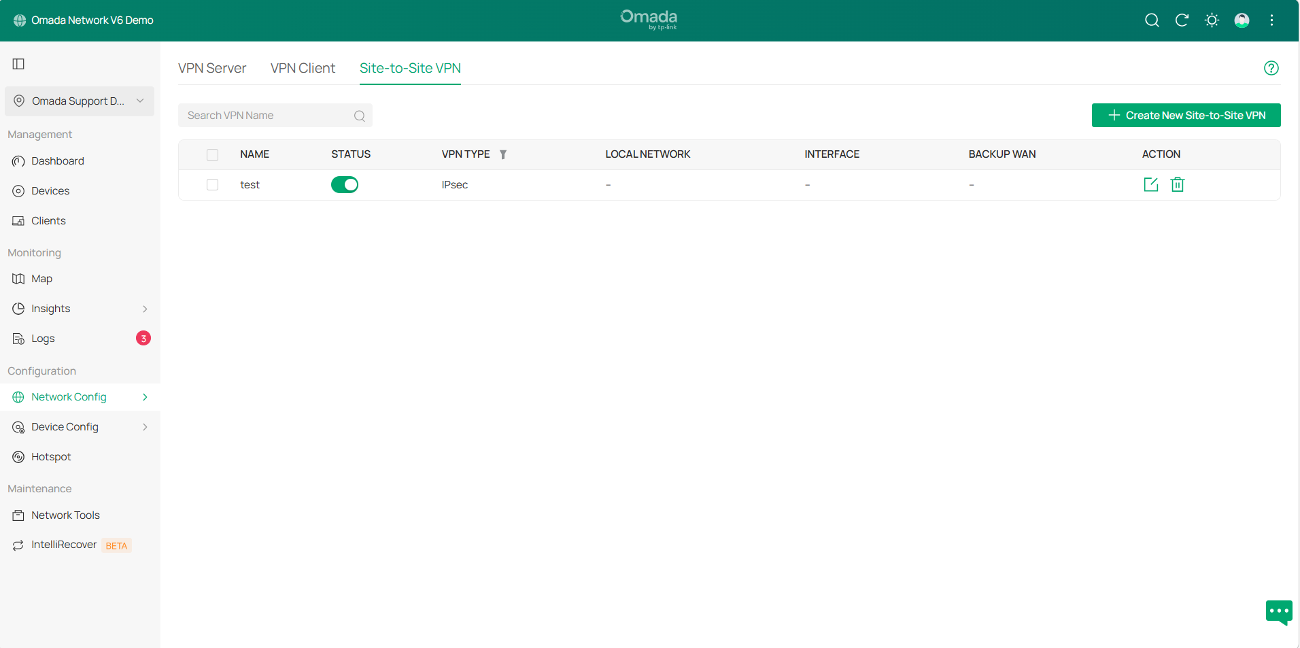Check the select-all checkbox in table header
This screenshot has width=1300, height=648.
(x=213, y=155)
